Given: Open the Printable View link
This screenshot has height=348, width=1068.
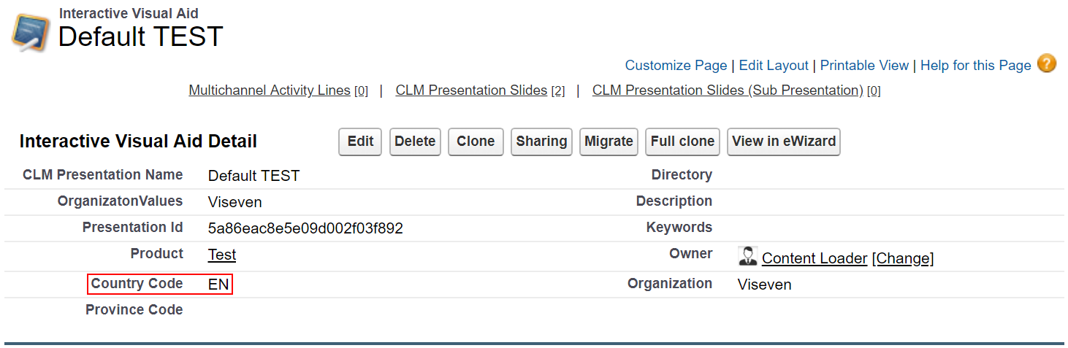Looking at the screenshot, I should tap(864, 66).
